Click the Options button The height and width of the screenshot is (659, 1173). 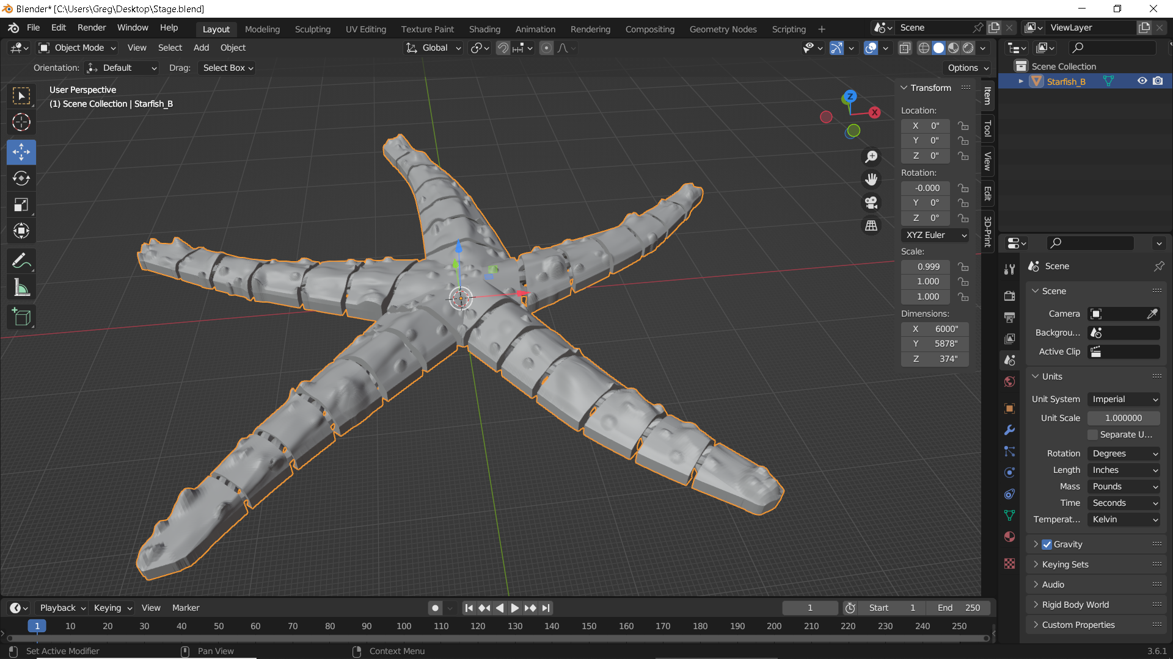(968, 68)
